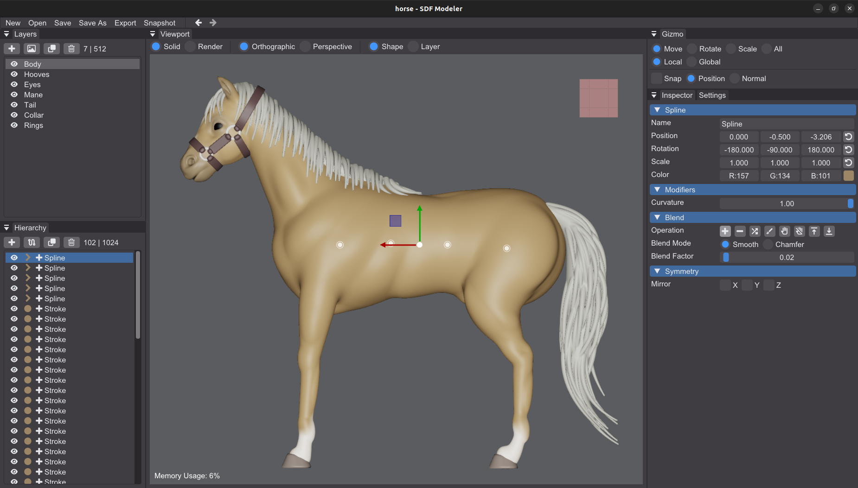Reset the Rotation values with its reset arrow

(x=848, y=150)
